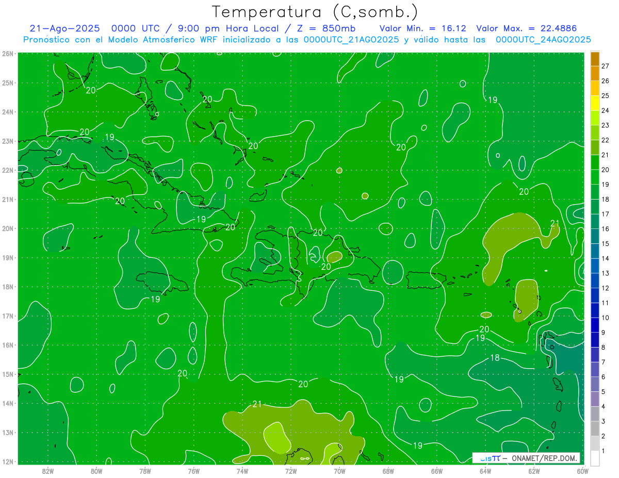The image size is (619, 478).
Task: Click the 18 contour label on the map
Action: click(x=494, y=358)
